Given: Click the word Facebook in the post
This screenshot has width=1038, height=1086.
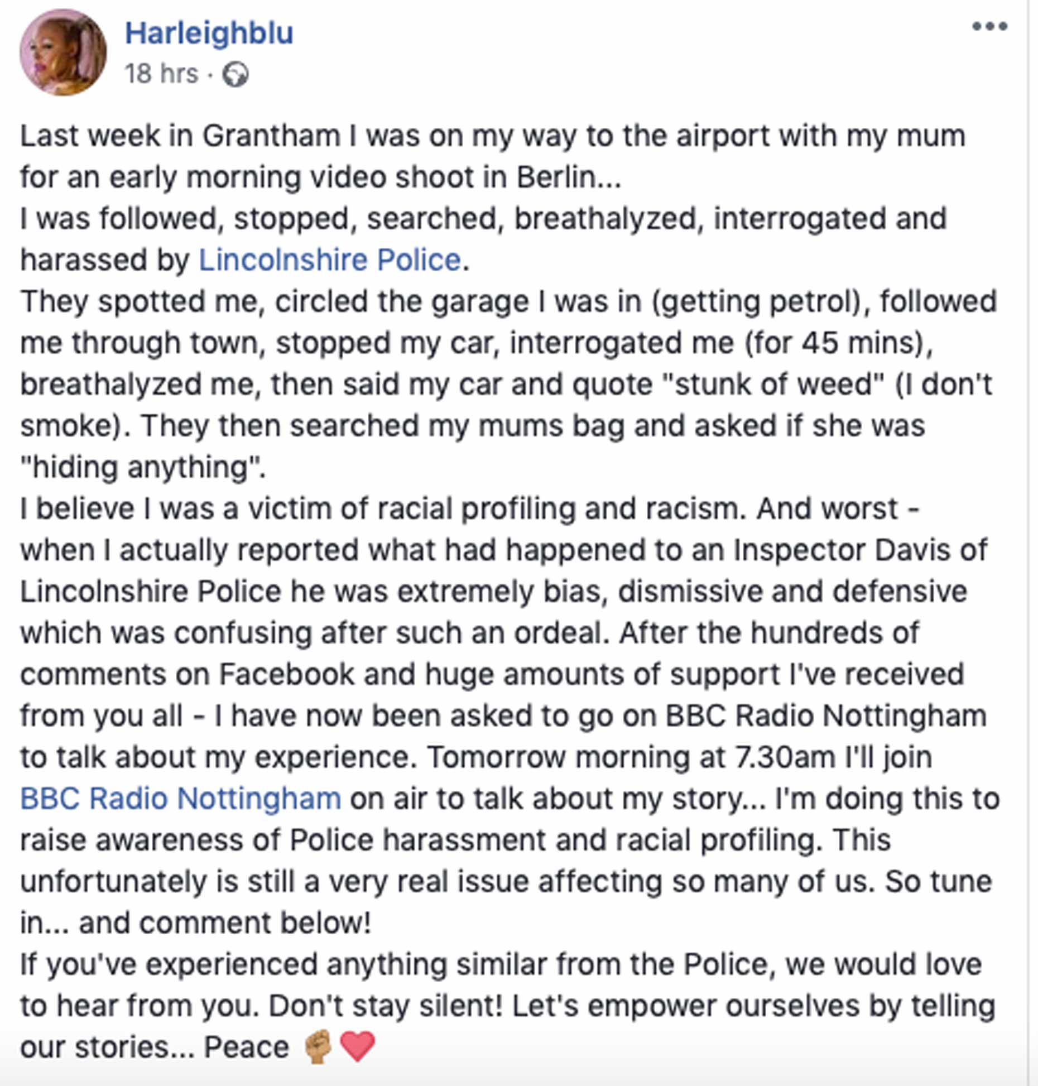Looking at the screenshot, I should point(286,674).
